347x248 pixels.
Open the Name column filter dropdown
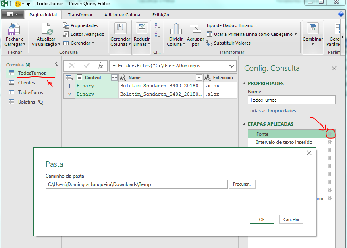tap(199, 78)
